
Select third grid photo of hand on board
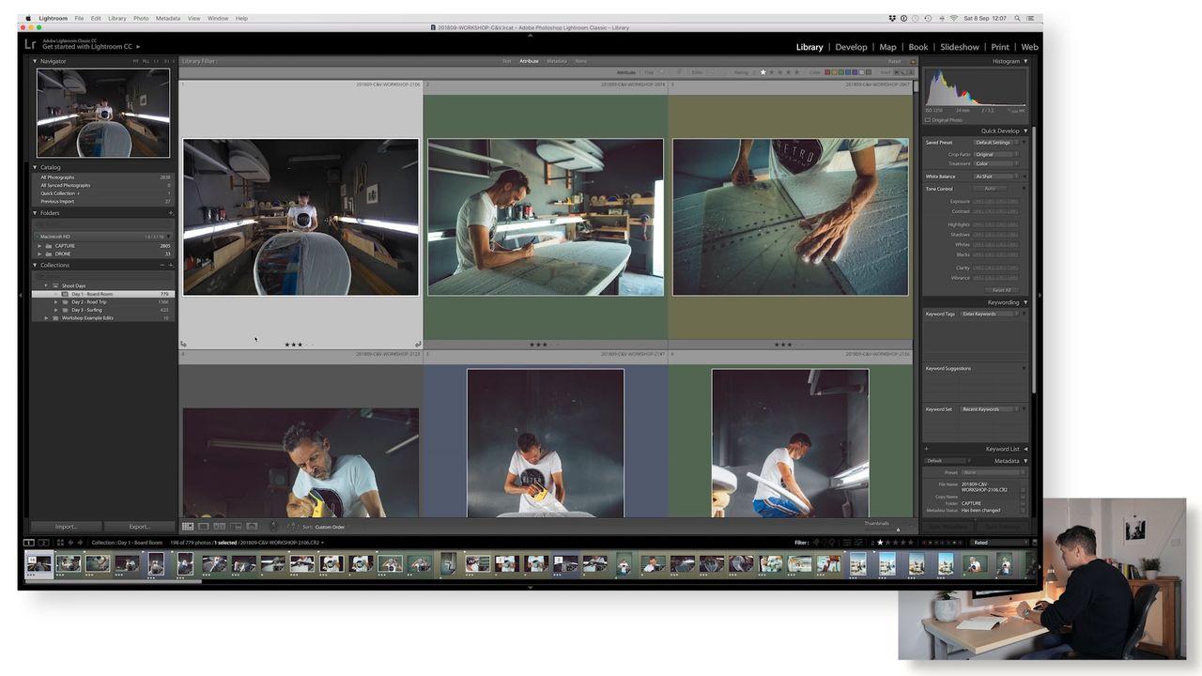pyautogui.click(x=790, y=217)
